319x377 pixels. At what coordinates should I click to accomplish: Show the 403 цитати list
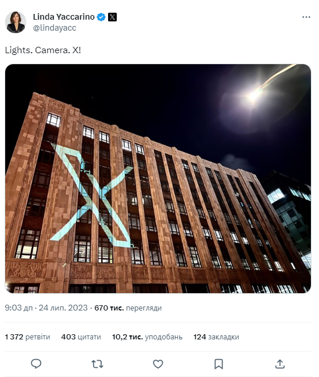[x=81, y=337]
